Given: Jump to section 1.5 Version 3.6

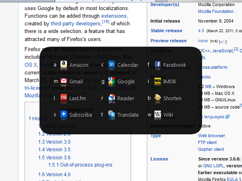Looking at the screenshot, I should (54, 157).
